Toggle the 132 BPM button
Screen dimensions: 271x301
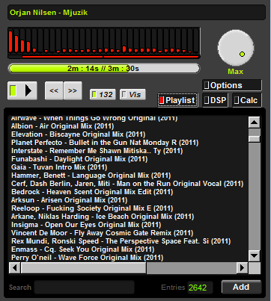pos(103,95)
